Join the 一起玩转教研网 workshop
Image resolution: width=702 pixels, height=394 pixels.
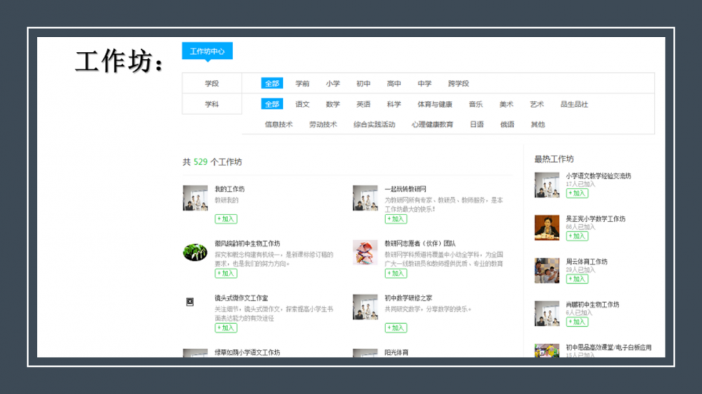click(x=396, y=219)
